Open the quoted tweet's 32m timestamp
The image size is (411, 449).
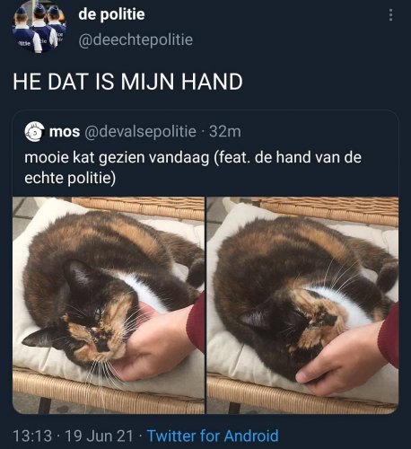pos(224,132)
